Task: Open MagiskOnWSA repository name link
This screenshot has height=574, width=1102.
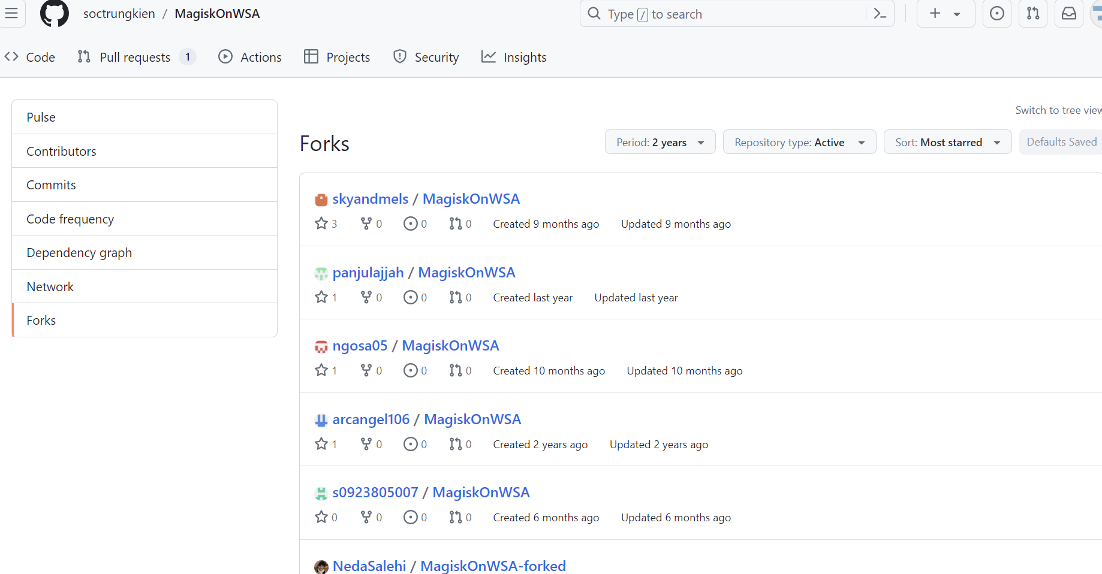Action: [x=217, y=14]
